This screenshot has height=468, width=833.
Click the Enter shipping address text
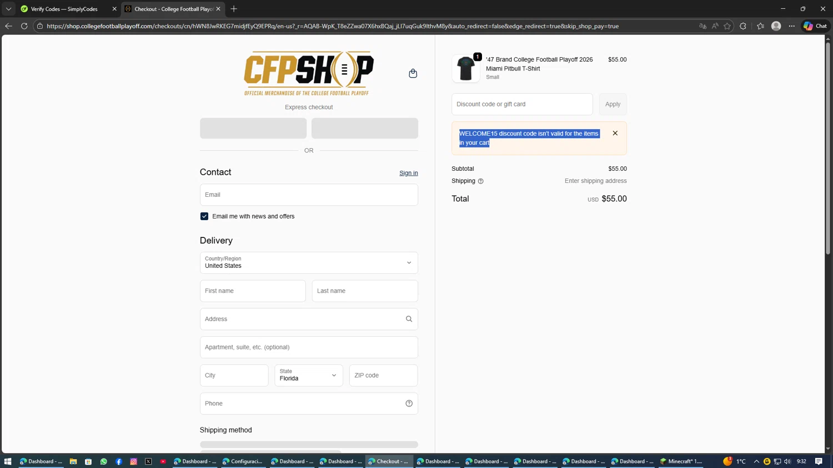[x=595, y=181]
